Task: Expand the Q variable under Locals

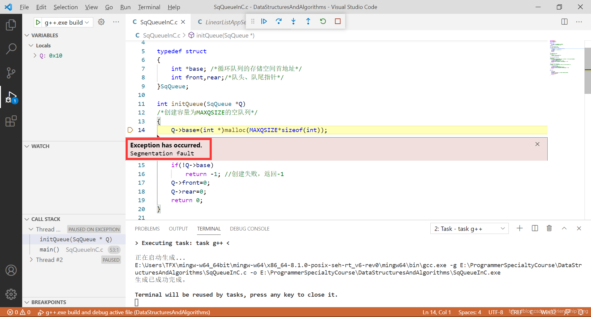Action: click(35, 55)
